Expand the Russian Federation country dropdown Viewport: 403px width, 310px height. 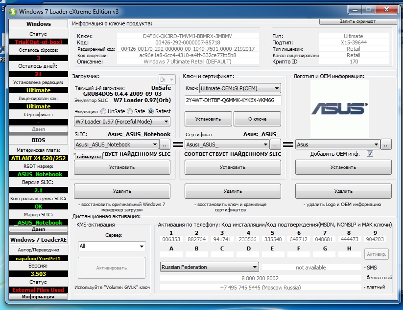(210, 267)
